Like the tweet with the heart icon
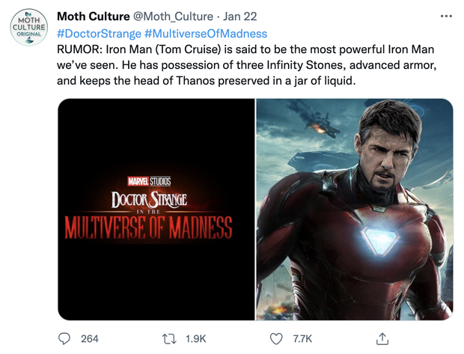This screenshot has width=464, height=354. 276,338
